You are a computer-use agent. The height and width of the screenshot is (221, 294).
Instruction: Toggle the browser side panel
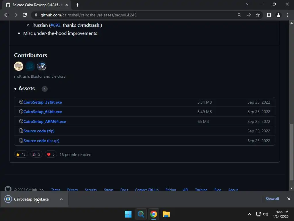coord(269,15)
